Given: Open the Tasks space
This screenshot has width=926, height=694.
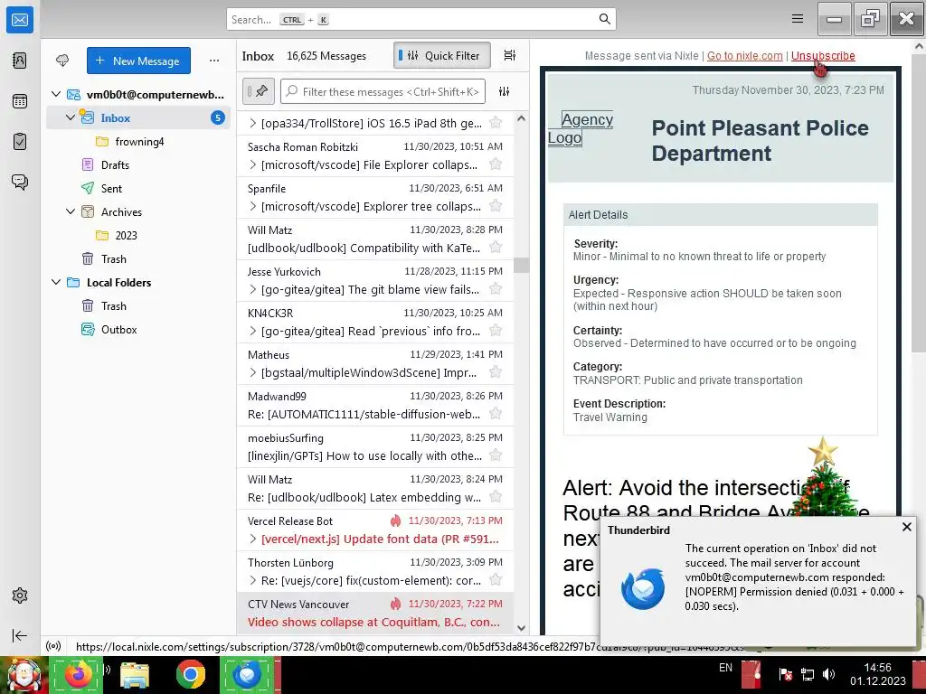Looking at the screenshot, I should pyautogui.click(x=20, y=142).
